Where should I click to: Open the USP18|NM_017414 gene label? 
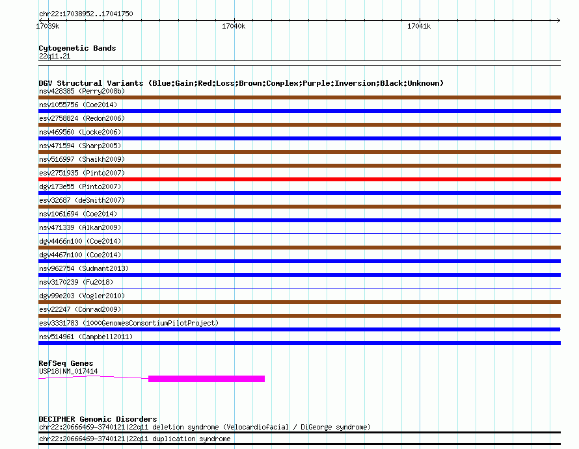tap(68, 371)
